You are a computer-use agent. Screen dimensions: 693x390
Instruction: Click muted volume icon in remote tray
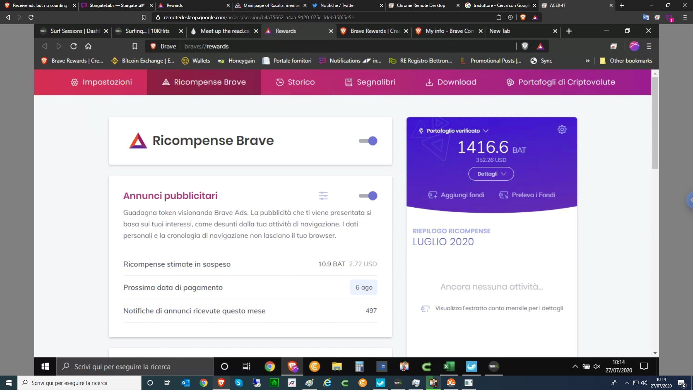597,367
